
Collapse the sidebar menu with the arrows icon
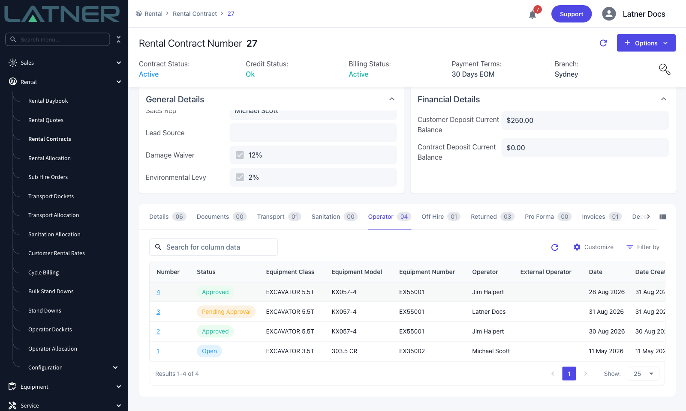coord(119,39)
